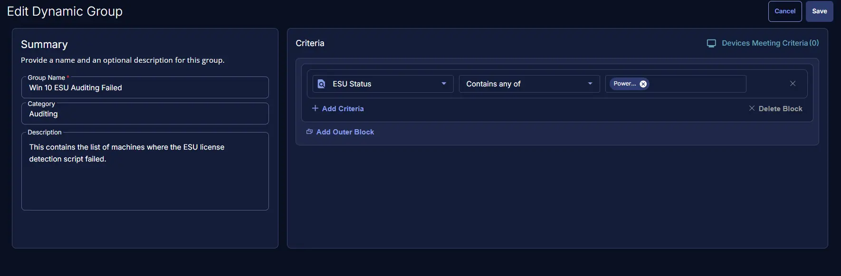Image resolution: width=841 pixels, height=276 pixels.
Task: Click the Add Outer Block link text
Action: [x=345, y=132]
